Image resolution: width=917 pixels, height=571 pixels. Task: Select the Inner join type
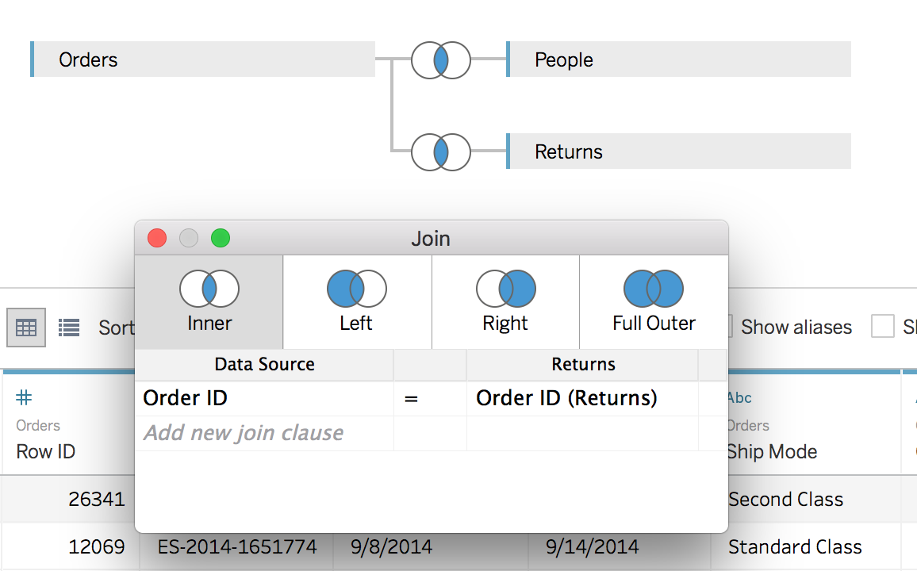pyautogui.click(x=209, y=302)
